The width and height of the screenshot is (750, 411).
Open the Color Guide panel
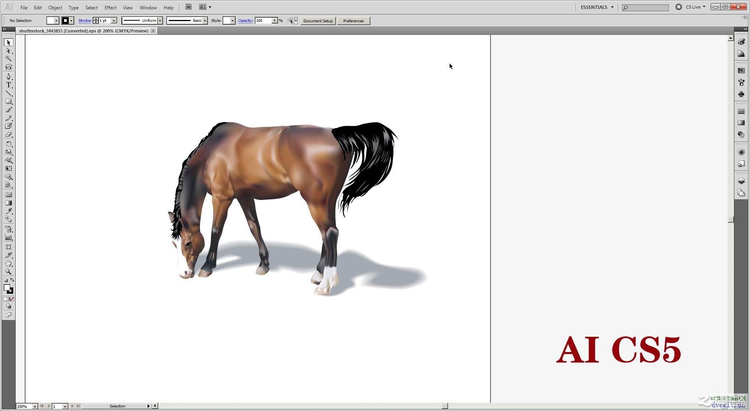point(741,54)
